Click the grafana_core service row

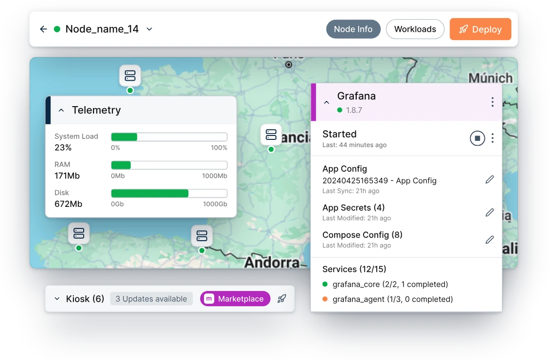[x=385, y=284]
